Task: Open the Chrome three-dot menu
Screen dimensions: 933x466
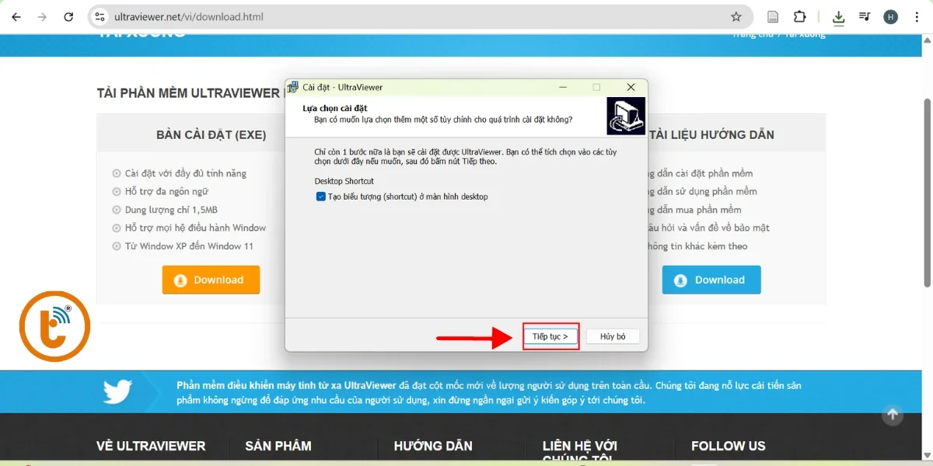Action: pyautogui.click(x=917, y=16)
